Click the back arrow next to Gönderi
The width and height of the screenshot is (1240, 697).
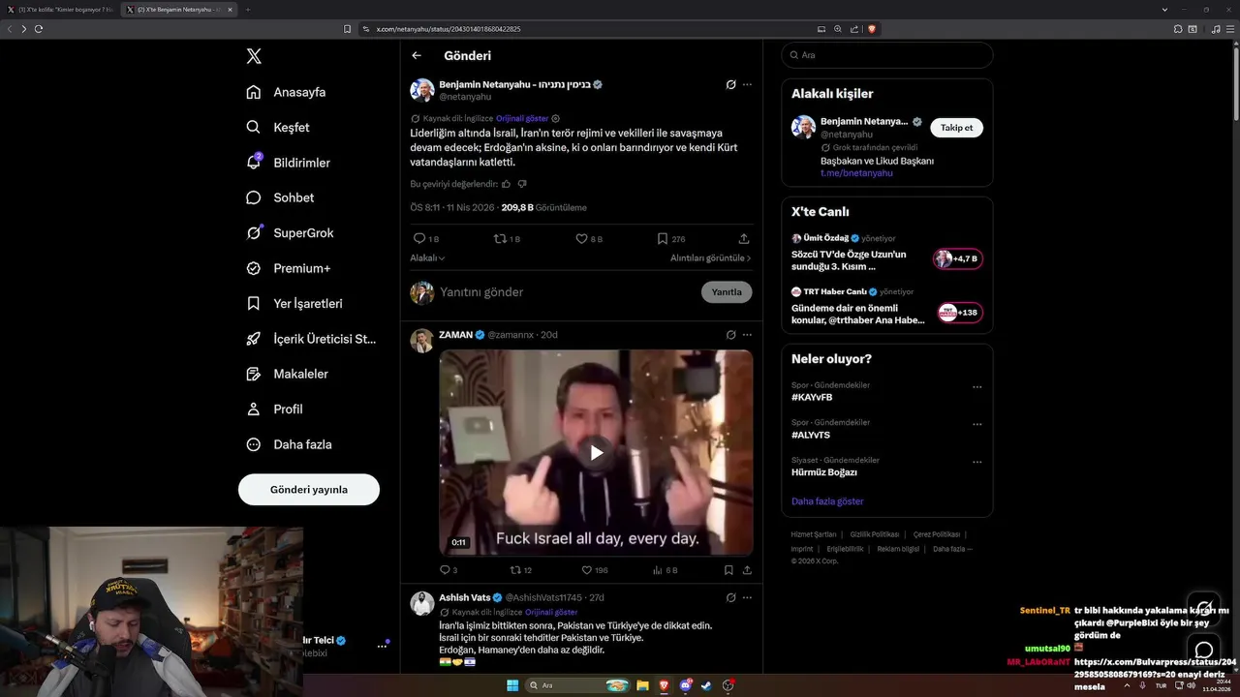pos(417,56)
